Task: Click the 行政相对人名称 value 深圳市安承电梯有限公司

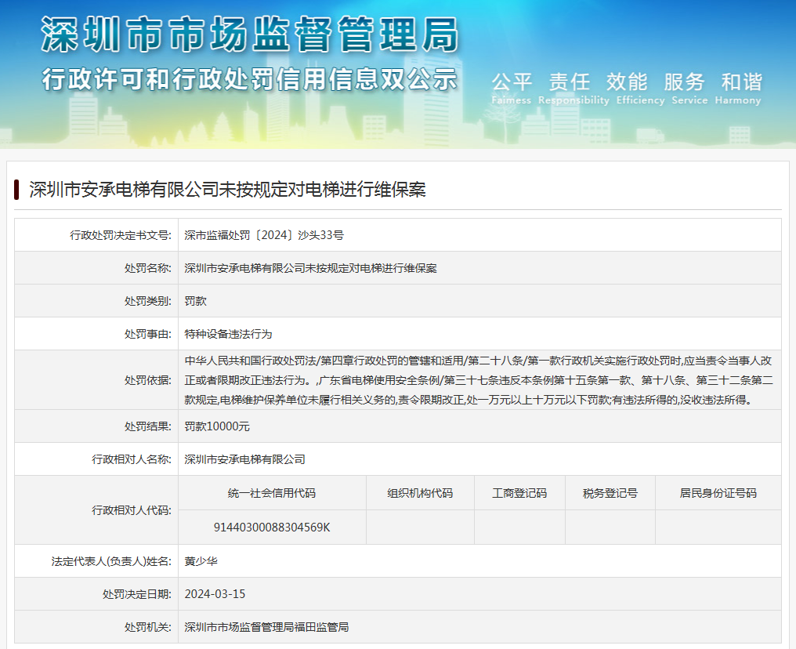Action: 244,459
